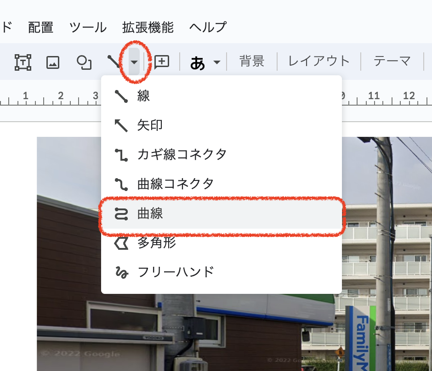Collapse the line type dropdown arrow
This screenshot has height=371, width=432.
[x=134, y=62]
